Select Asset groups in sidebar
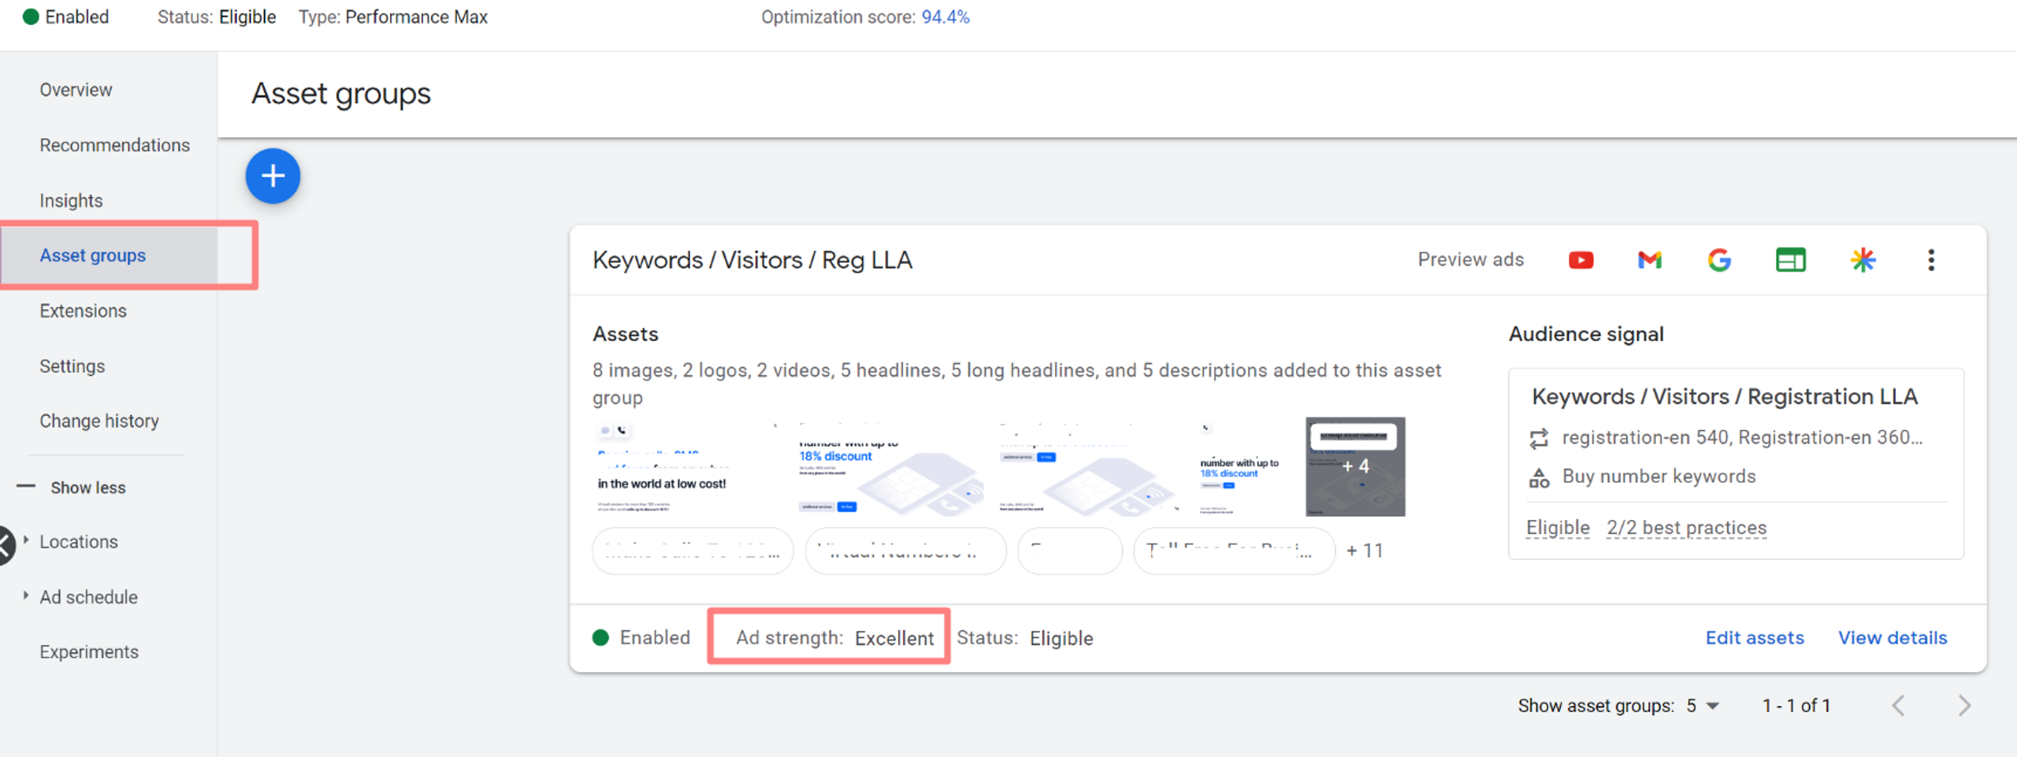The width and height of the screenshot is (2017, 757). pyautogui.click(x=93, y=255)
